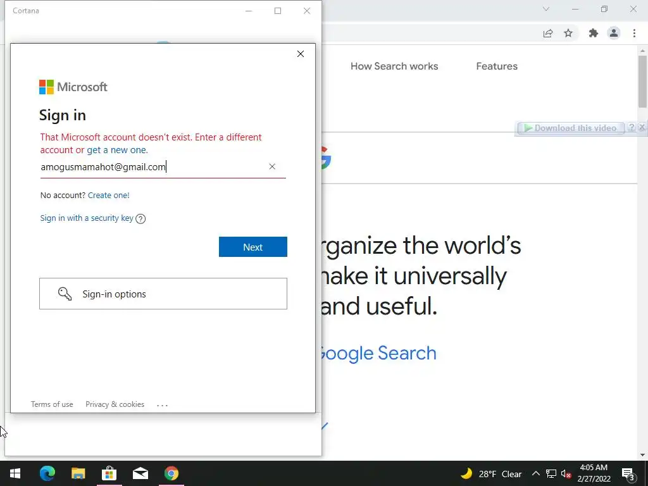The width and height of the screenshot is (648, 486).
Task: Click the email address input field
Action: [x=163, y=167]
